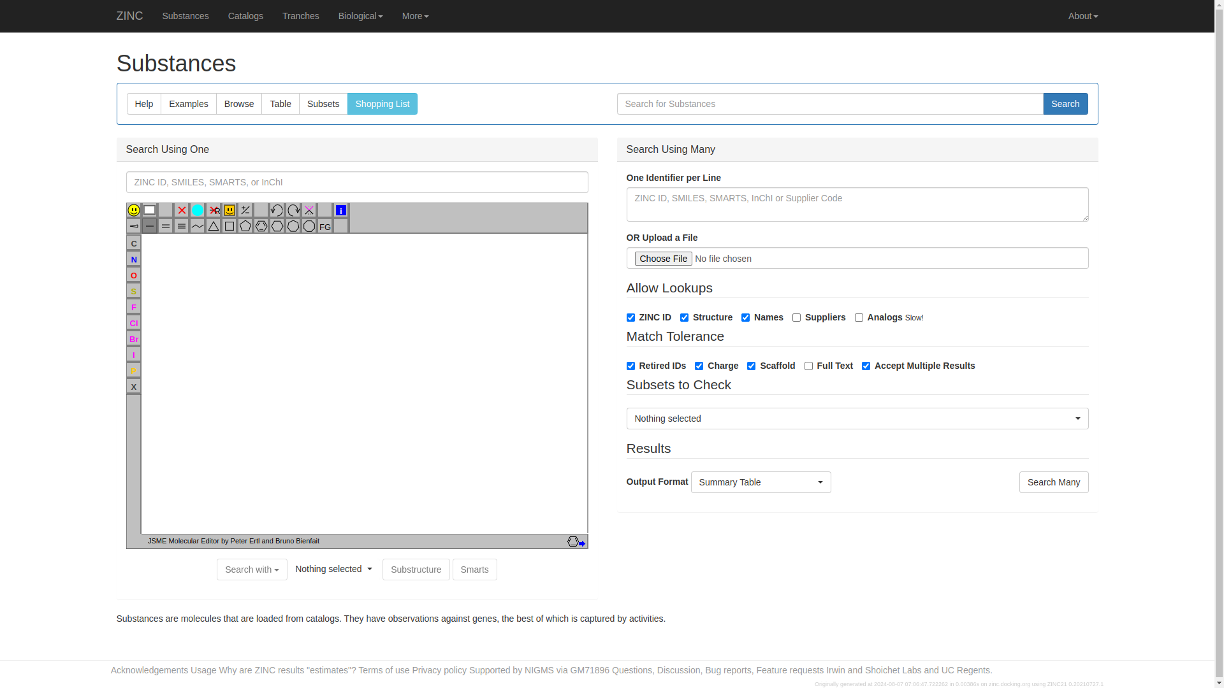1224x688 pixels.
Task: Select the double bond tool
Action: pyautogui.click(x=166, y=226)
